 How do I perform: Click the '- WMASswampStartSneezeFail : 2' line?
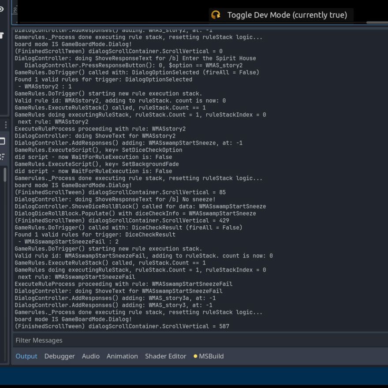click(68, 242)
